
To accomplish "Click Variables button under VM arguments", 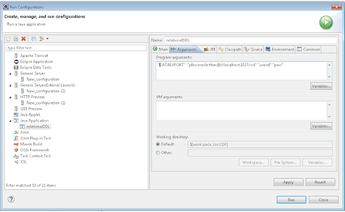I will (321, 126).
